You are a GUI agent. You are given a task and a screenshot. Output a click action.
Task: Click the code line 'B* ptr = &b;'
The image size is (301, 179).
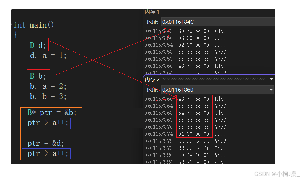coord(52,113)
